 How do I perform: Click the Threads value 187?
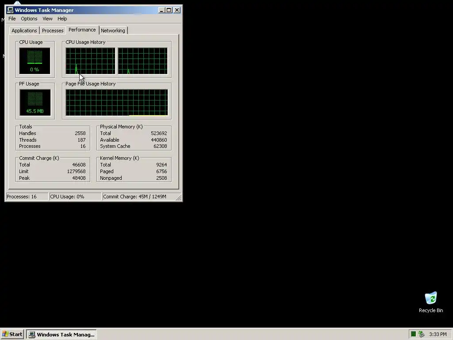click(x=81, y=140)
